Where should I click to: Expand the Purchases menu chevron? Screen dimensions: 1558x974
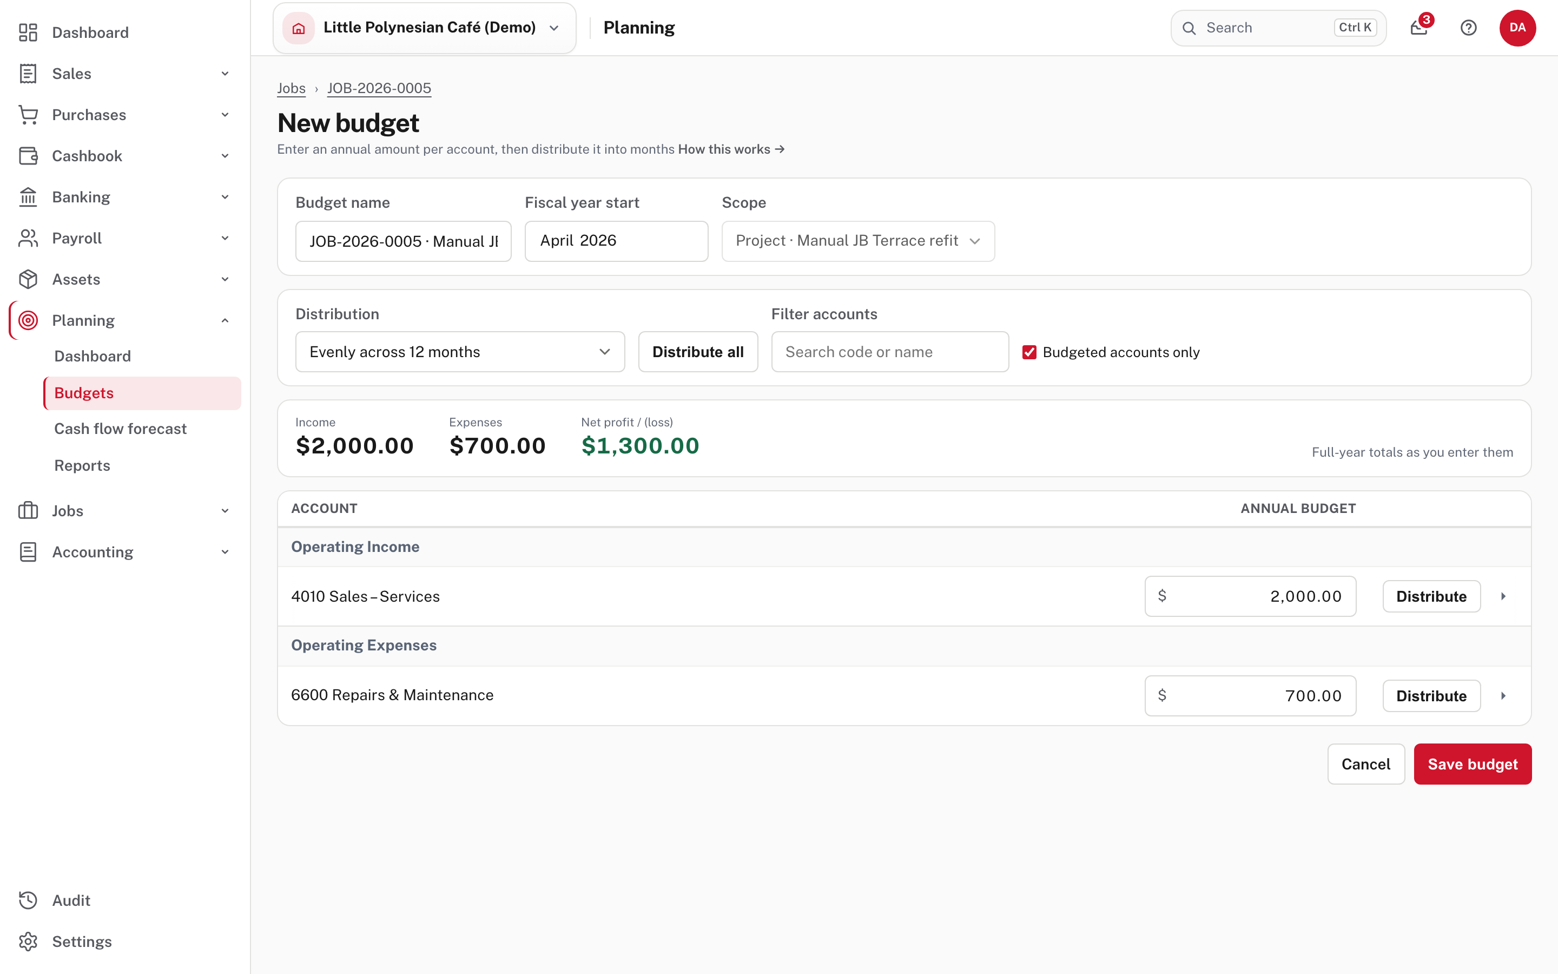pyautogui.click(x=225, y=115)
